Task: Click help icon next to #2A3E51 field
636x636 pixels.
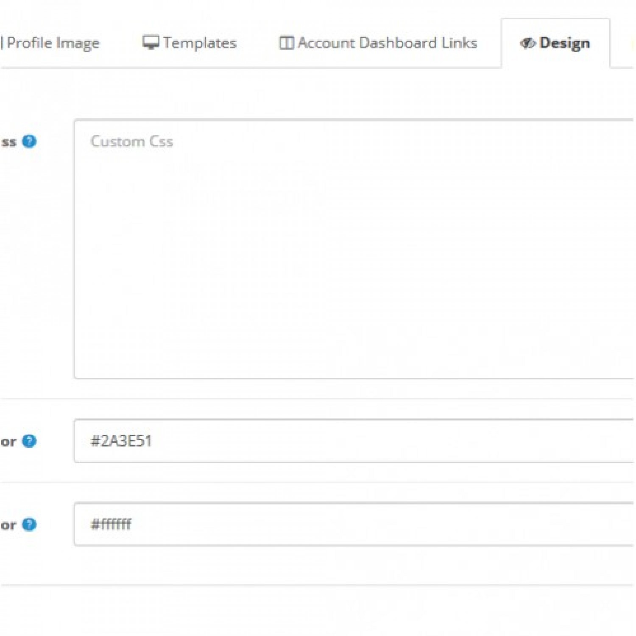Action: pyautogui.click(x=29, y=441)
